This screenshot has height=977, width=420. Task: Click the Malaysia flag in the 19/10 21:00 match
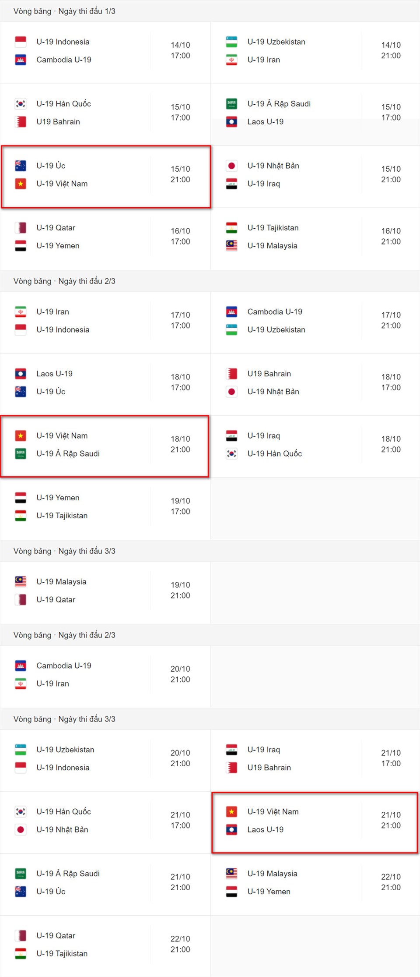point(21,581)
